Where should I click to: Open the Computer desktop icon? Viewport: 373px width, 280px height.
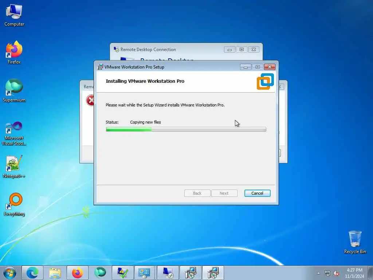[x=14, y=15]
